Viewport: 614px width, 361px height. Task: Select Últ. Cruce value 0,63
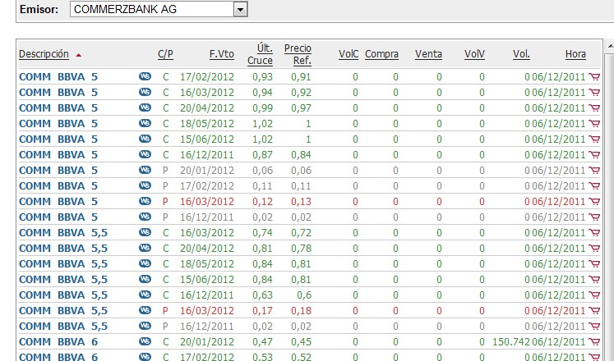pos(262,295)
